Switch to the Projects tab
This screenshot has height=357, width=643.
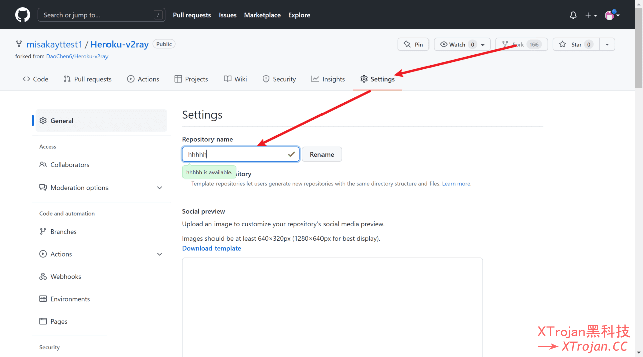[x=191, y=79]
